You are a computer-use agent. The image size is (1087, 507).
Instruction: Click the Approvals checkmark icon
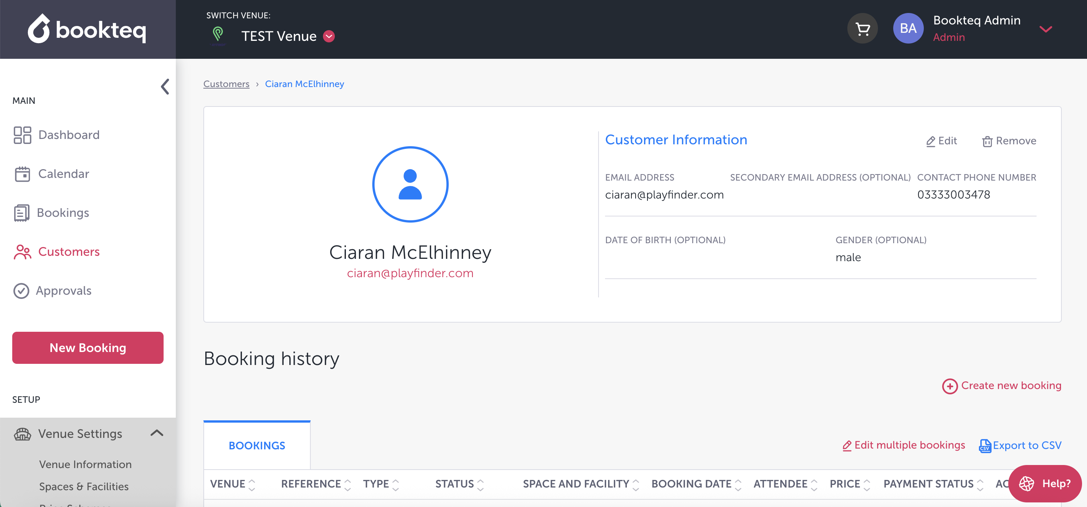21,291
